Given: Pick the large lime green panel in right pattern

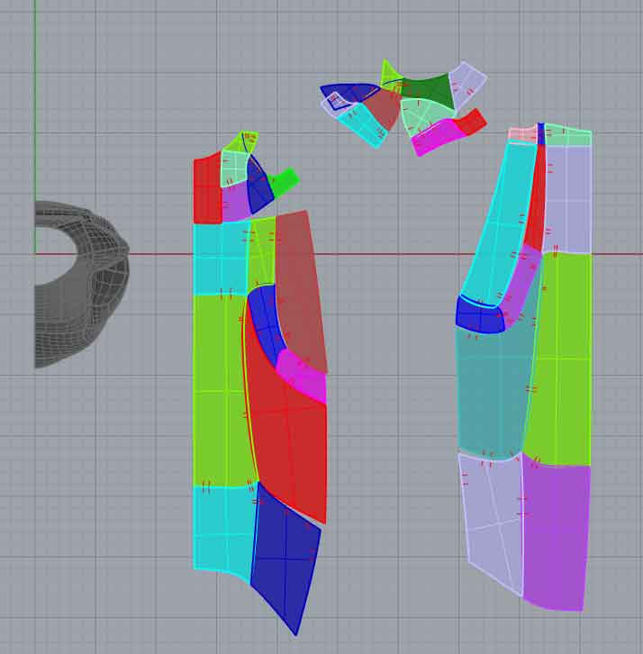Looking at the screenshot, I should pos(561,359).
